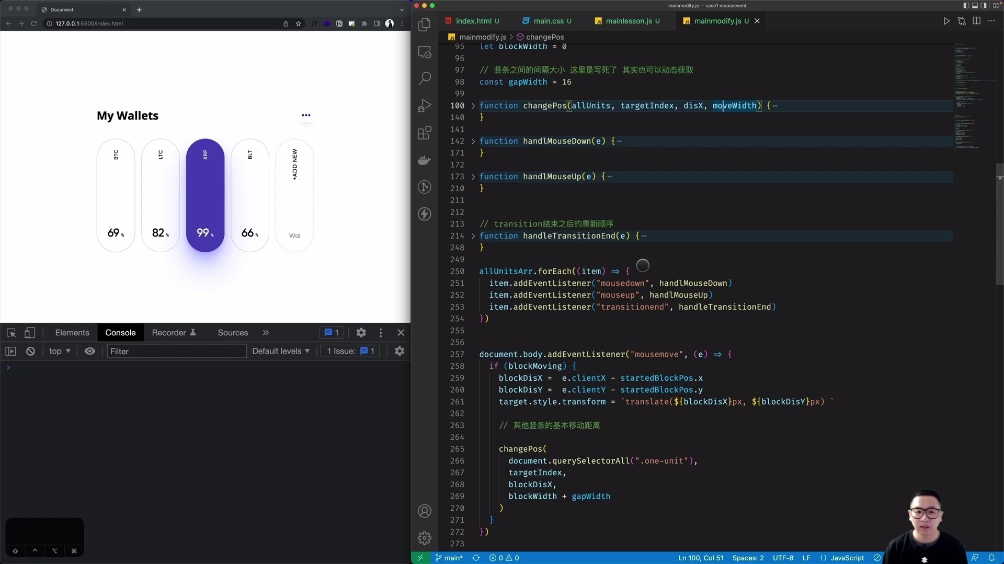Open the Sources tab in DevTools
This screenshot has width=1004, height=564.
[233, 333]
